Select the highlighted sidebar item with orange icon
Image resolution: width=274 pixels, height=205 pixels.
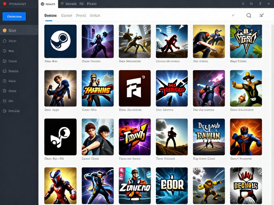pos(19,30)
